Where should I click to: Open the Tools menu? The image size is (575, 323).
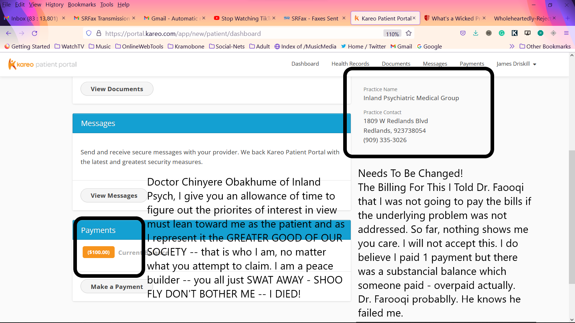(x=106, y=4)
